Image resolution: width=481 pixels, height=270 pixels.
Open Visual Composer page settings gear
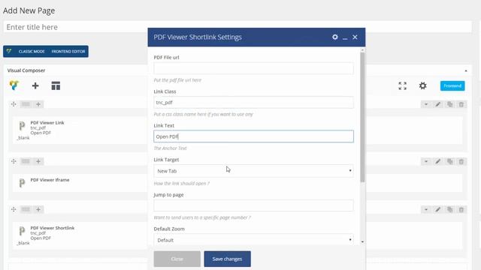422,85
